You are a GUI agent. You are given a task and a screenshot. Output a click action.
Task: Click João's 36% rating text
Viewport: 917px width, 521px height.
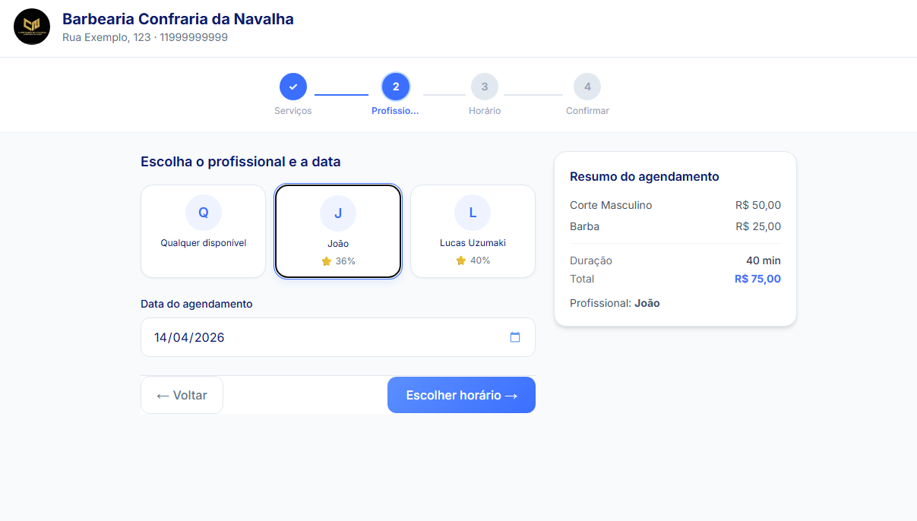(x=346, y=261)
